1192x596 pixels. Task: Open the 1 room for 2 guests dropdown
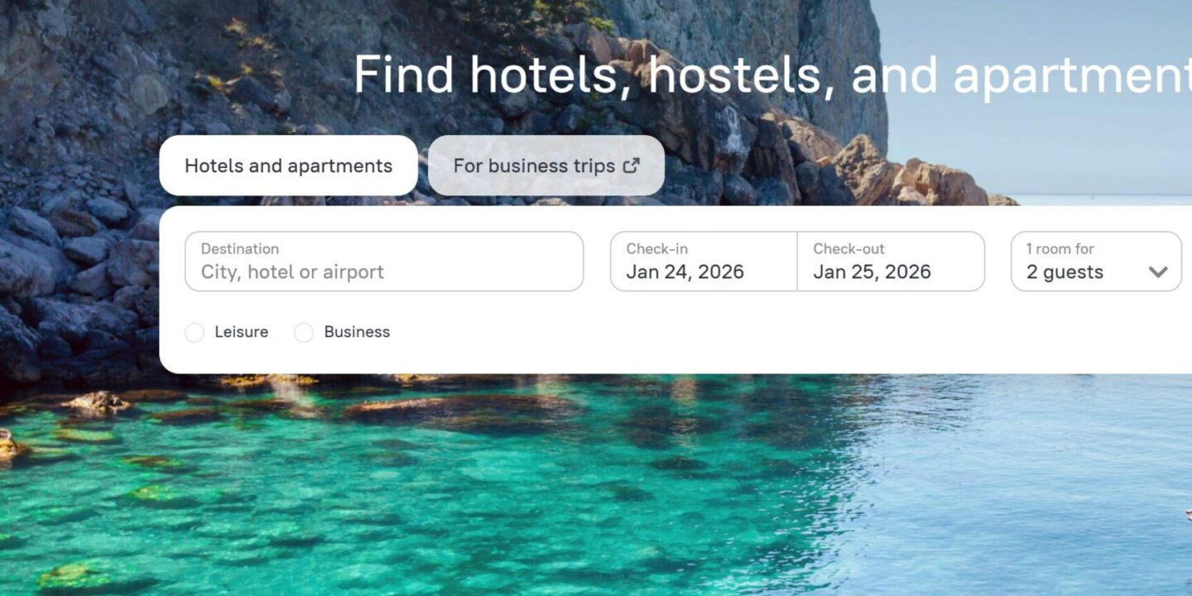click(x=1096, y=262)
